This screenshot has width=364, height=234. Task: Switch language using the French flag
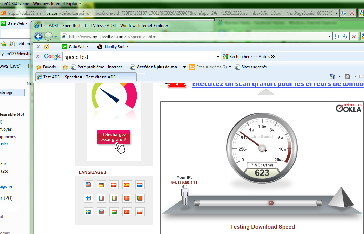pyautogui.click(x=101, y=198)
